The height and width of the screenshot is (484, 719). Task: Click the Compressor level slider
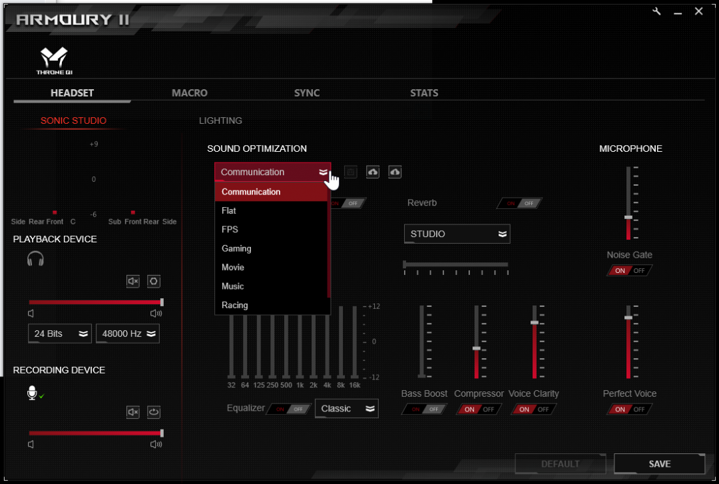coord(477,342)
